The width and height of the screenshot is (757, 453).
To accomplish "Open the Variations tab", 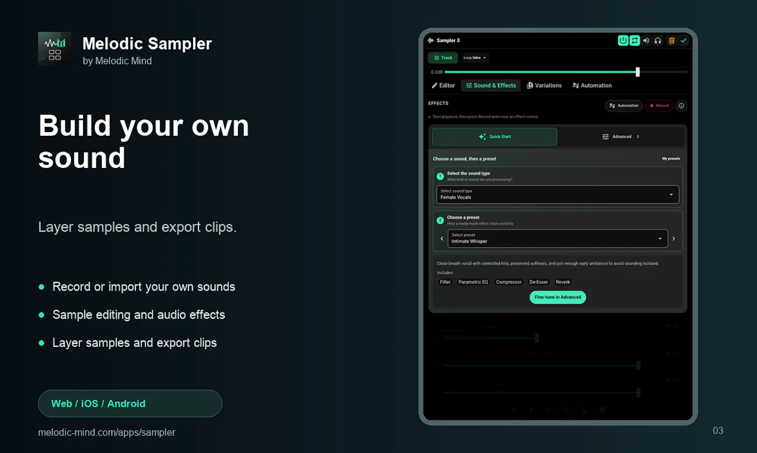I will coord(544,86).
